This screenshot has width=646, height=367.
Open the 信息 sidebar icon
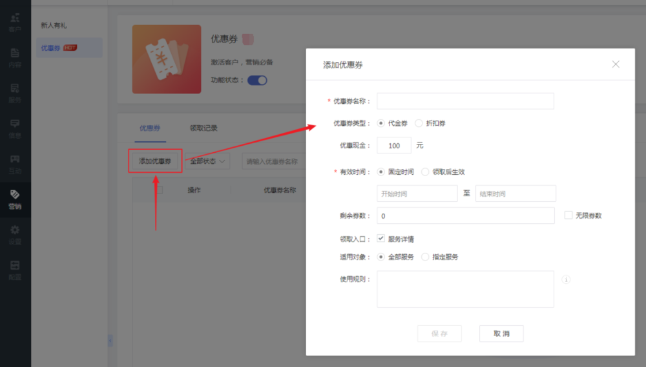coord(15,128)
